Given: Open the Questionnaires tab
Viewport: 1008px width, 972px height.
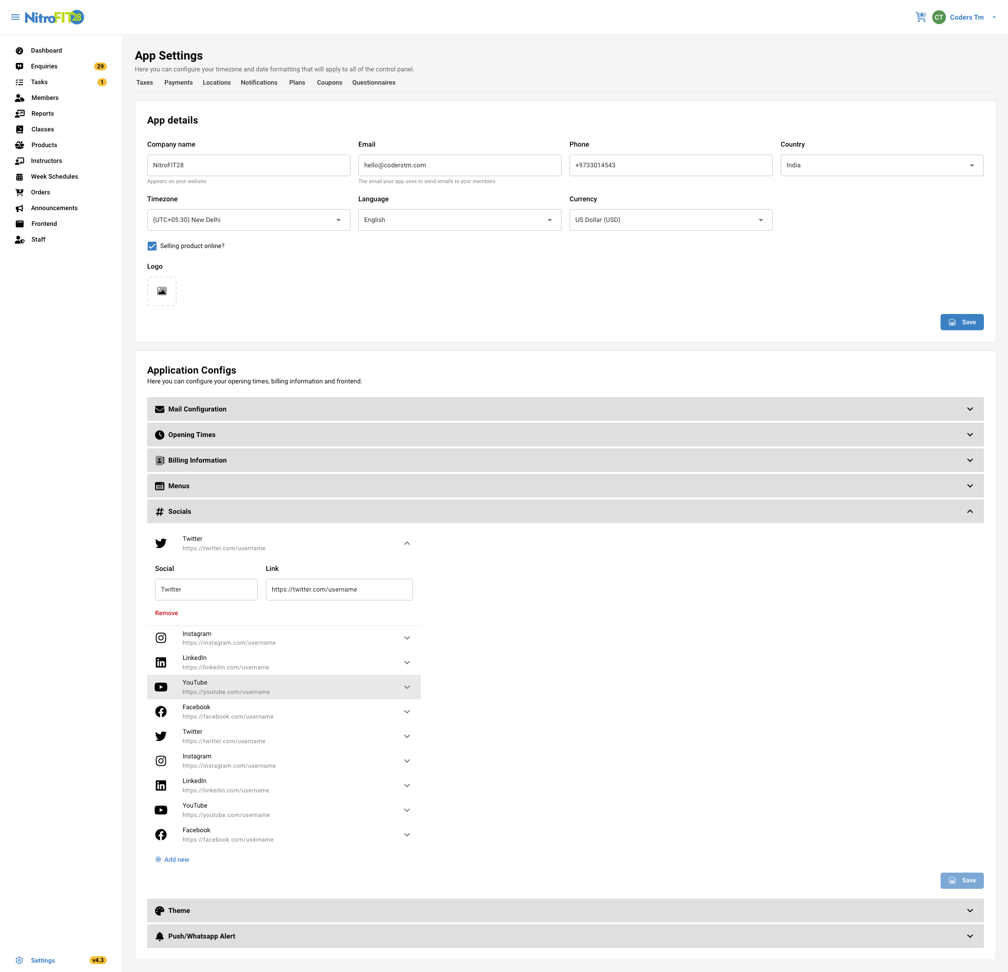Looking at the screenshot, I should [x=374, y=83].
